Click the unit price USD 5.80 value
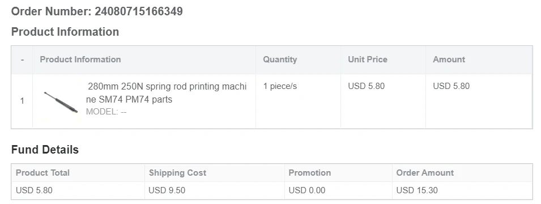Image resolution: width=541 pixels, height=204 pixels. (x=366, y=86)
